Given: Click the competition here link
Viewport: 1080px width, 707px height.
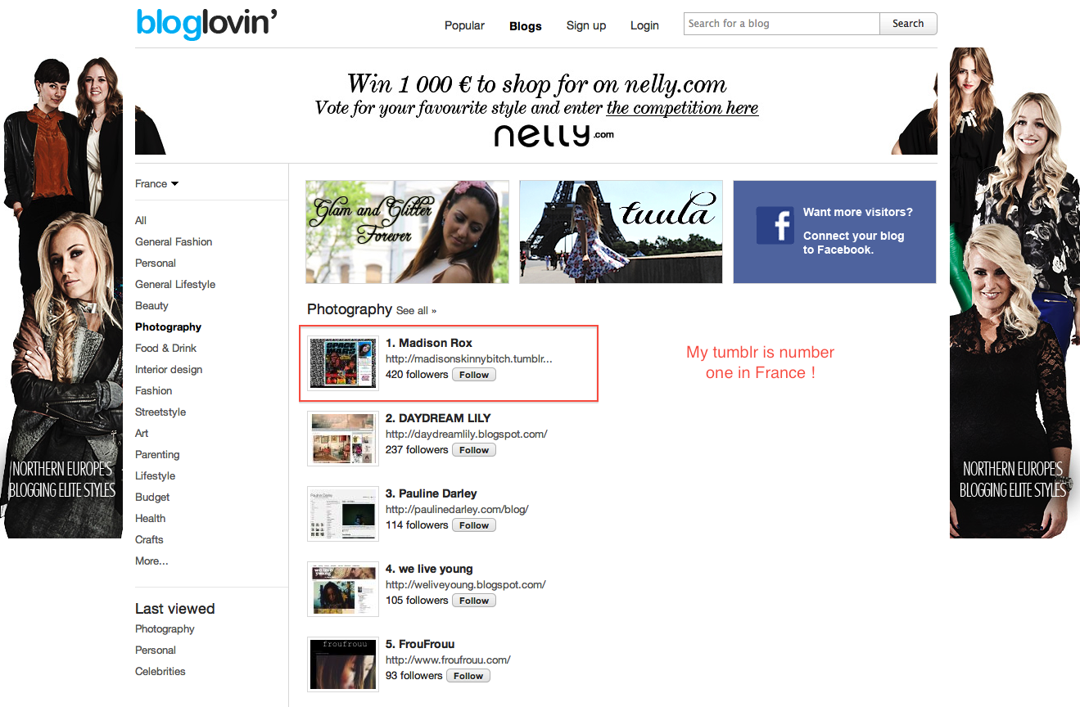Looking at the screenshot, I should click(x=681, y=108).
